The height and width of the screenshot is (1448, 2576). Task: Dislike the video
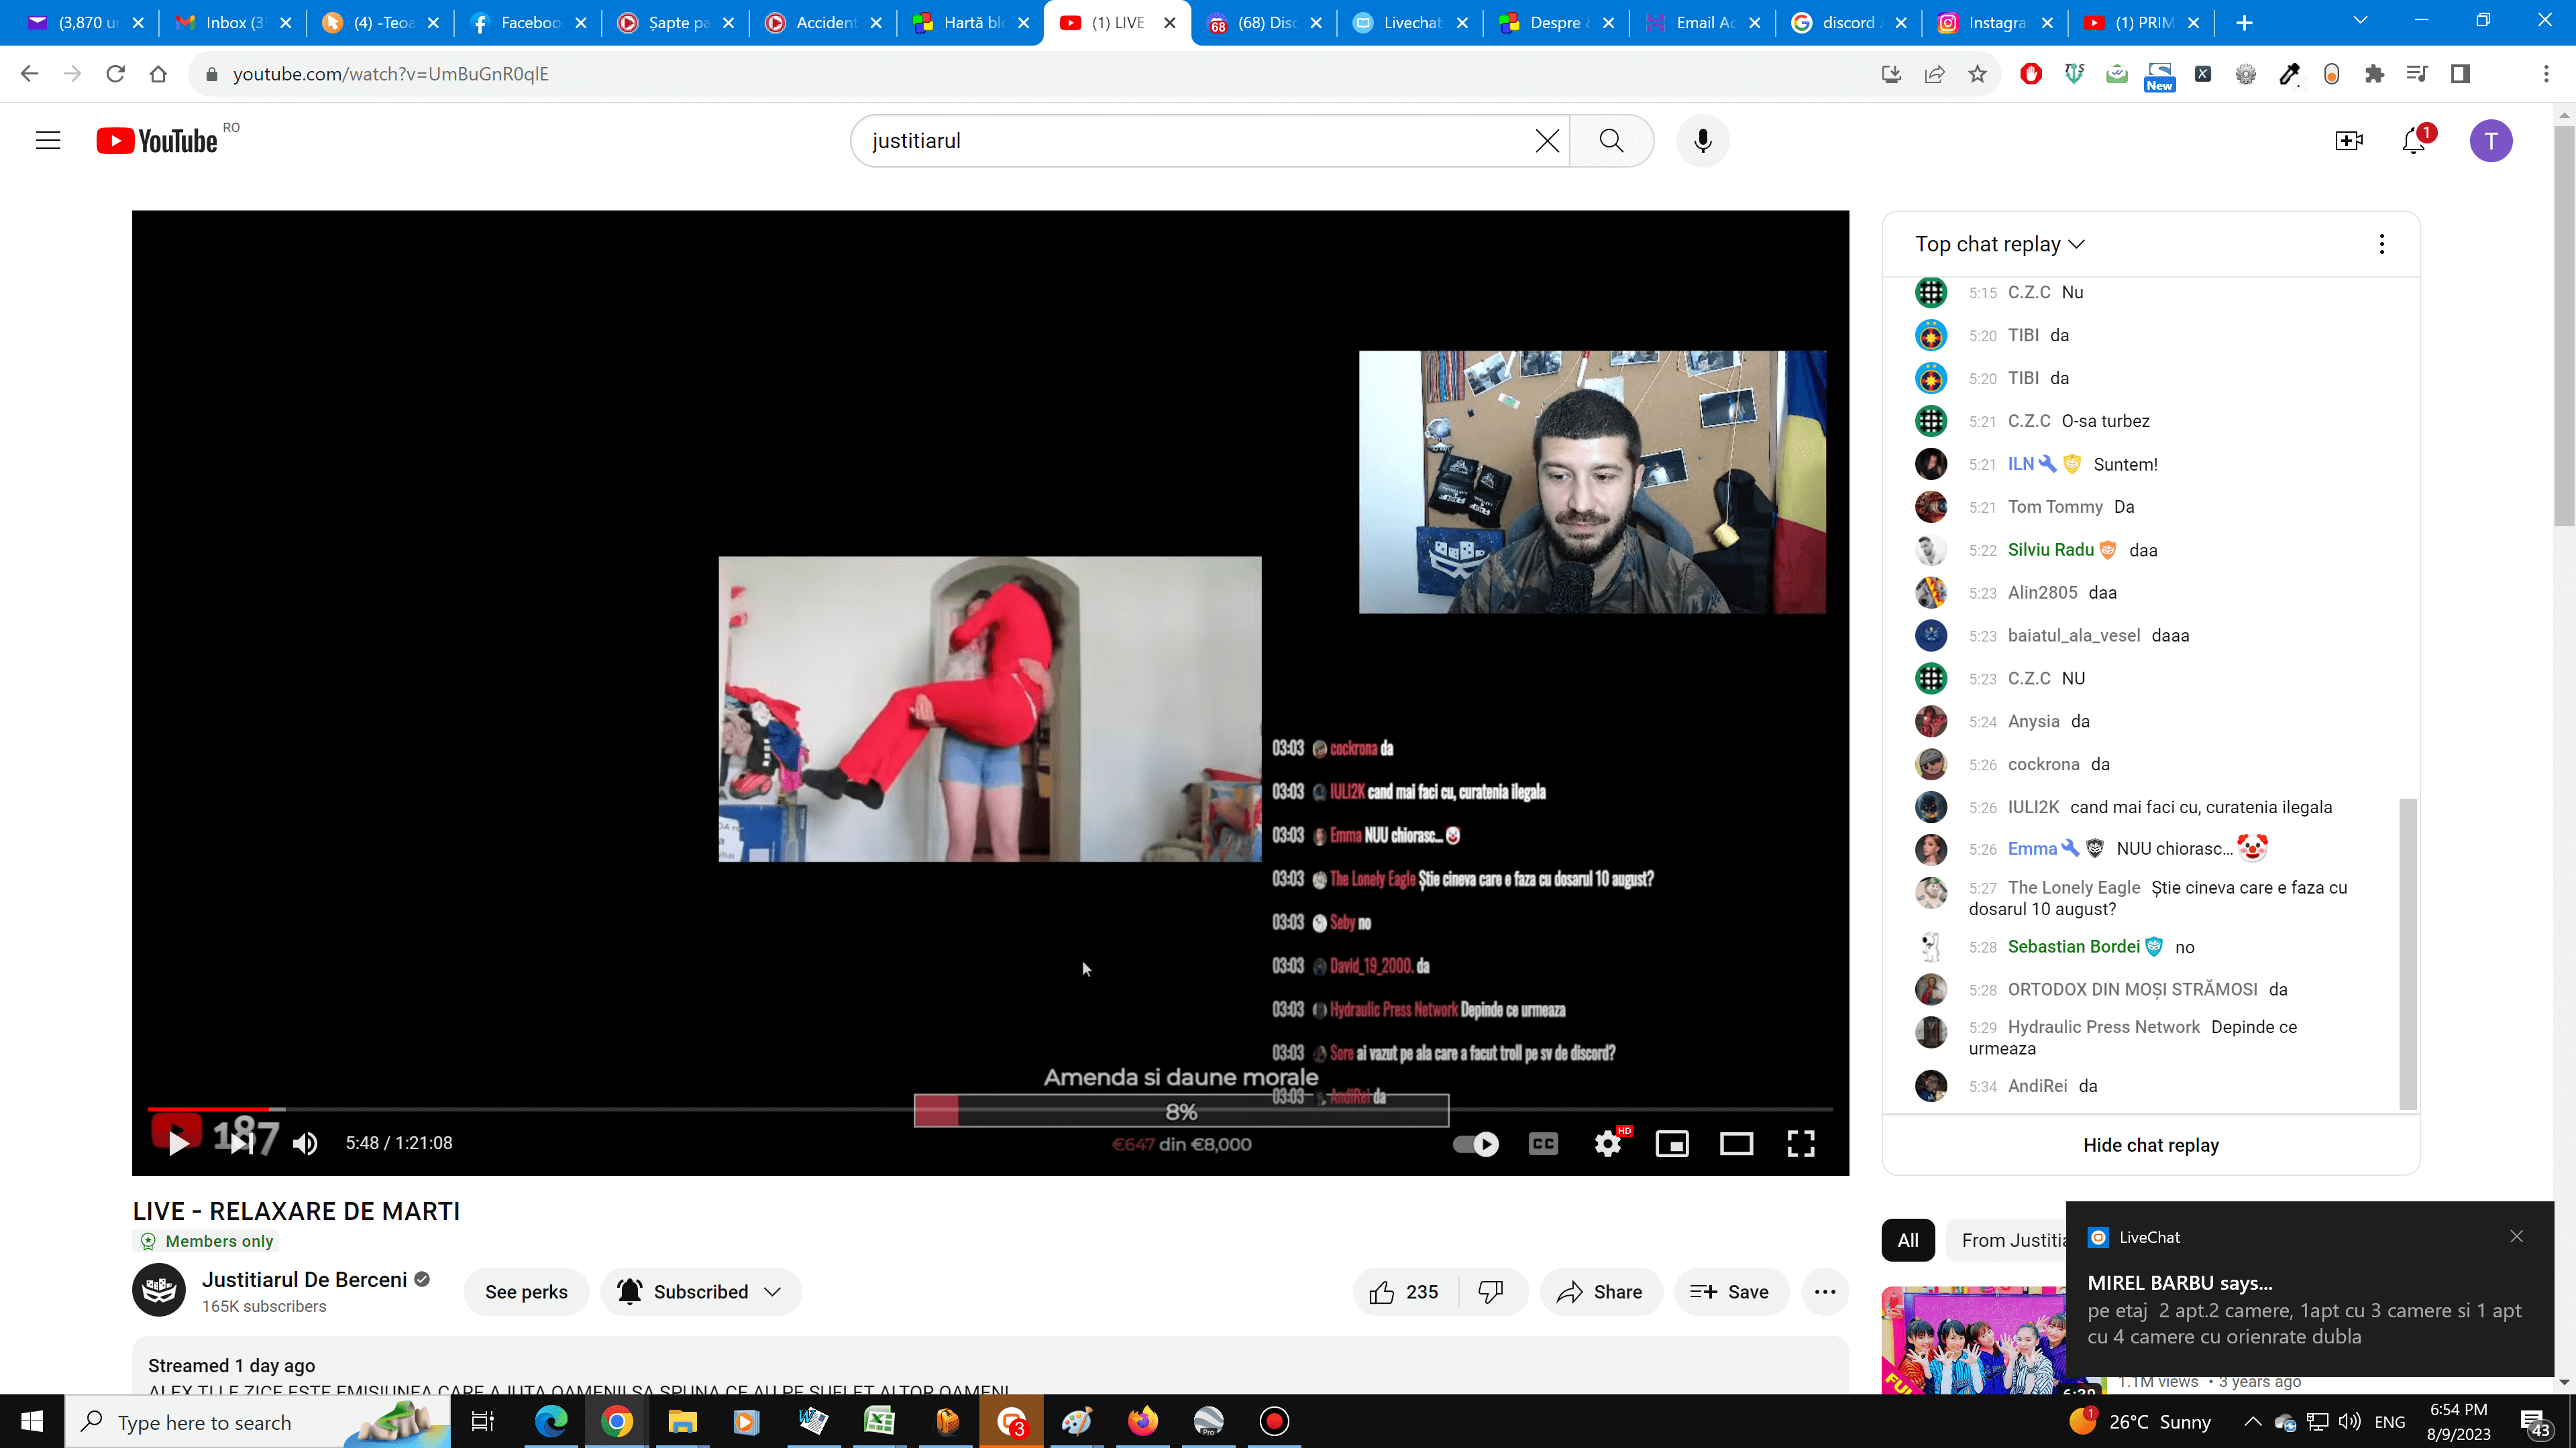pos(1491,1292)
